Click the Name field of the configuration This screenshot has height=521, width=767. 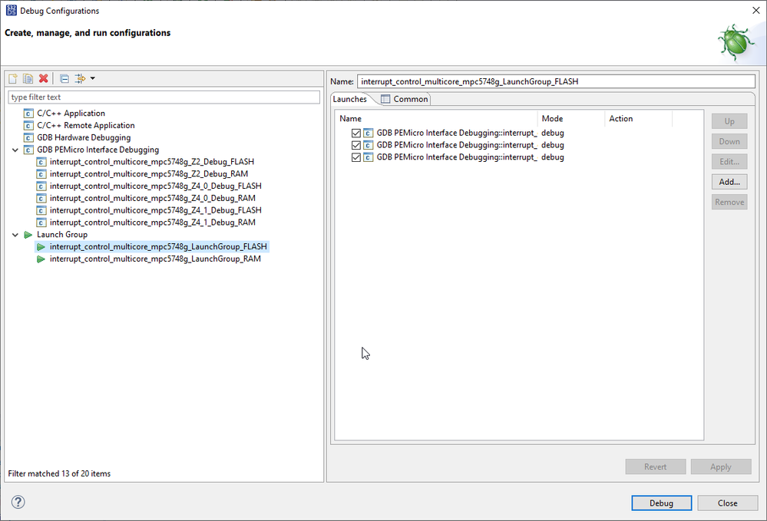point(556,81)
